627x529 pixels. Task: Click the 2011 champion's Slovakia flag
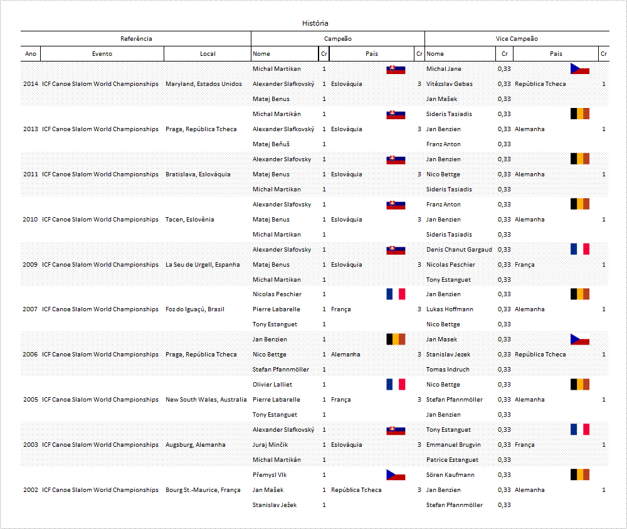(396, 160)
